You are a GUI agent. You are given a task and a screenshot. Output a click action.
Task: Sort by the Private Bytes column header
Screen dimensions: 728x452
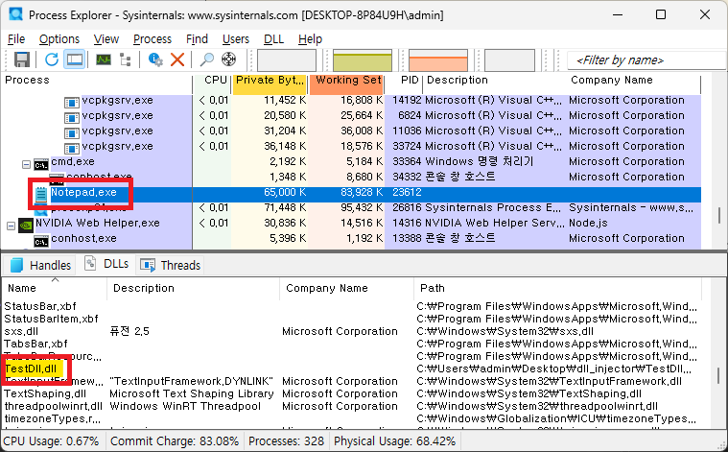click(270, 81)
